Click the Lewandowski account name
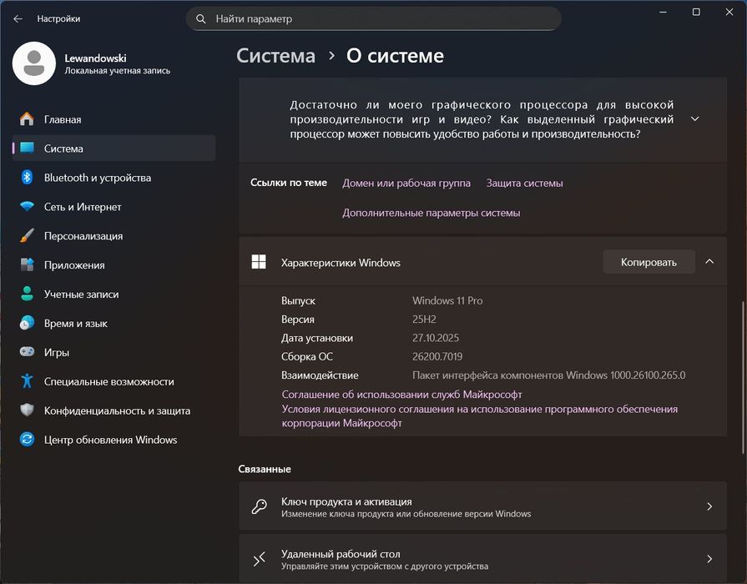747x584 pixels. tap(95, 58)
